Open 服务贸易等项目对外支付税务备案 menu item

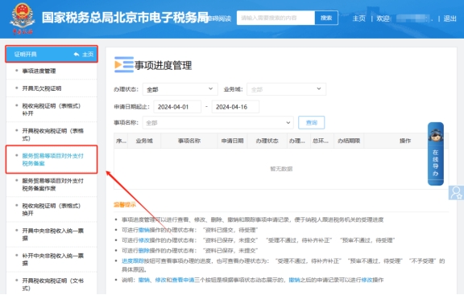53,159
